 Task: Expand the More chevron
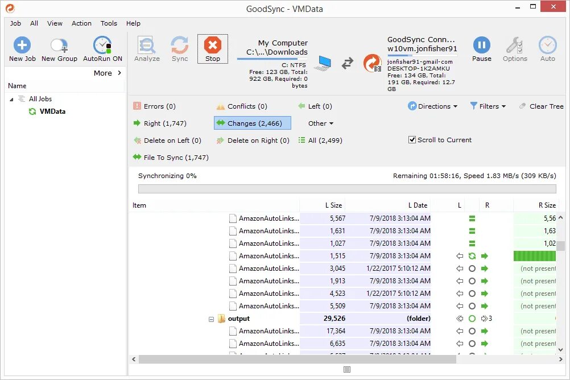(x=119, y=73)
